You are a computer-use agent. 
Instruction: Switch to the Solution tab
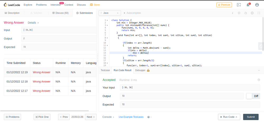pyautogui.click(x=36, y=13)
